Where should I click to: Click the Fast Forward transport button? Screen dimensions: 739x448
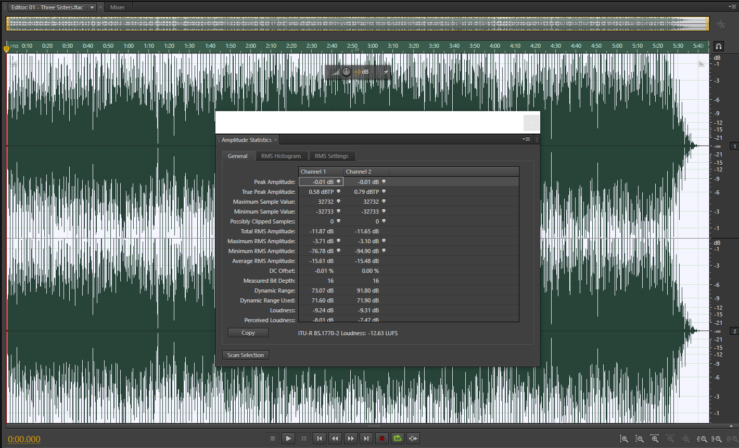351,438
